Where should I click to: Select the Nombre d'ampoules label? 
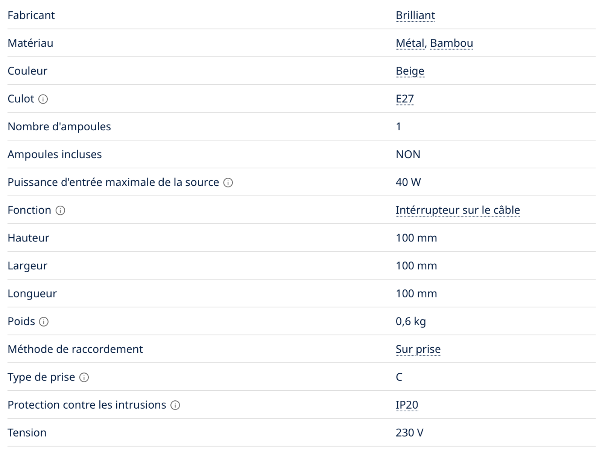(59, 127)
